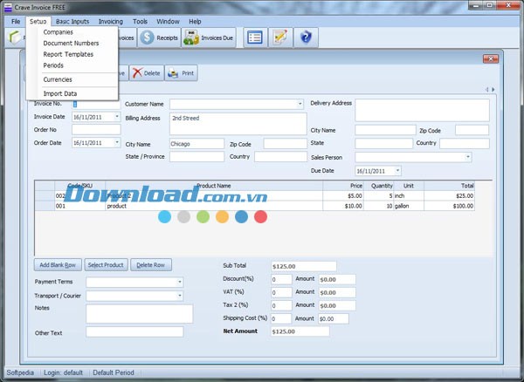Click the Delete Row button
Image resolution: width=524 pixels, height=382 pixels.
click(151, 265)
